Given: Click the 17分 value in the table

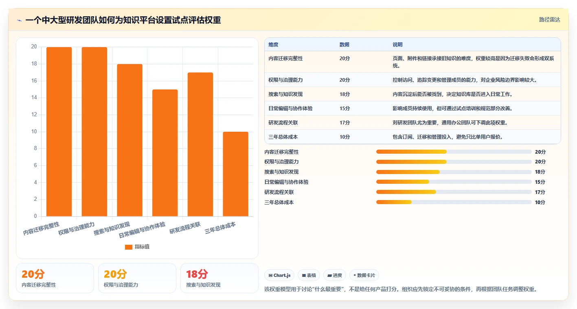Looking at the screenshot, I should 344,123.
